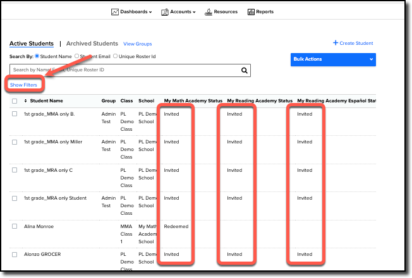Click the Accounts people icon
The image size is (412, 278).
pos(165,12)
